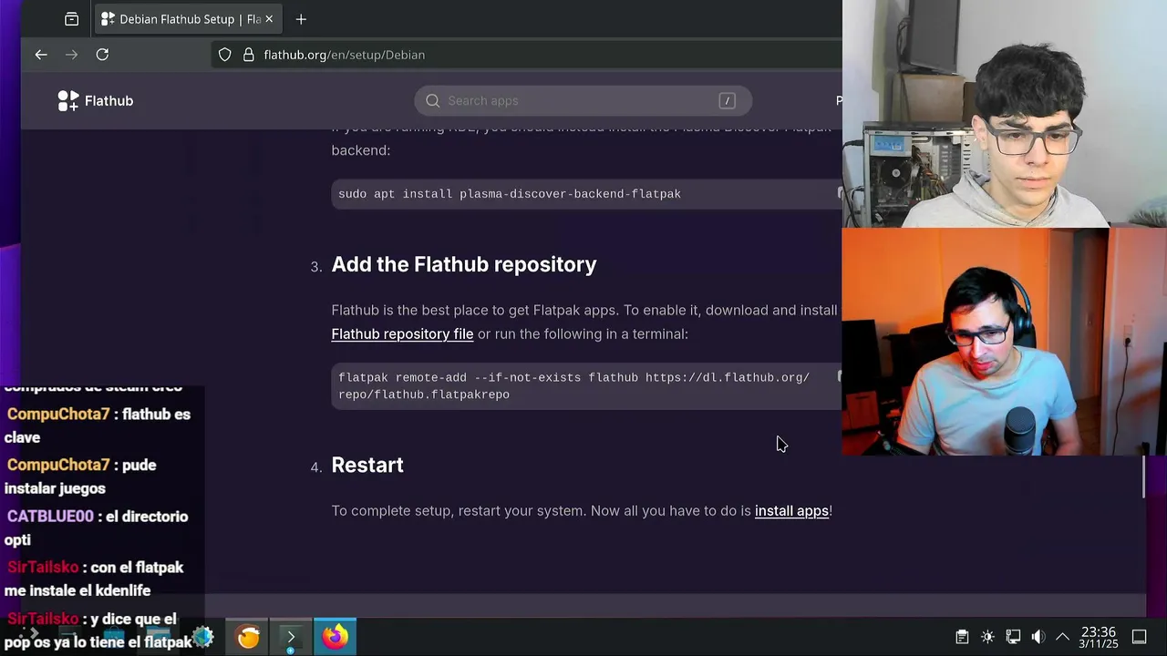Click the flatpak remote-add command text
1167x656 pixels.
[573, 385]
